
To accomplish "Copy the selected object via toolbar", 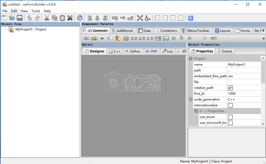I will tap(55, 18).
